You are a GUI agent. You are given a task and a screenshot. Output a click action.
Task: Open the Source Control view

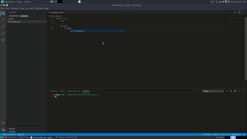(x=3, y=27)
